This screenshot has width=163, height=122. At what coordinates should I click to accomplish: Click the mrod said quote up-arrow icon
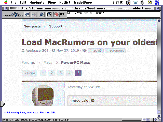click(93, 100)
